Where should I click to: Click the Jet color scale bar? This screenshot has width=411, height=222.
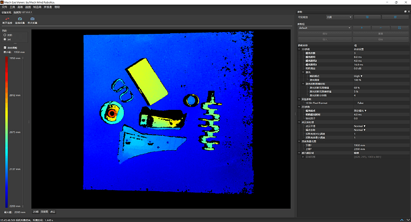click(7, 132)
